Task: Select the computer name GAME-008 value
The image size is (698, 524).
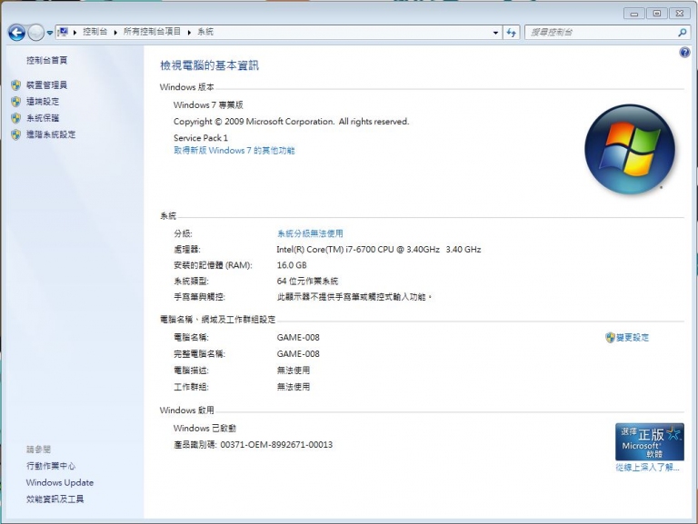Action: pos(298,338)
